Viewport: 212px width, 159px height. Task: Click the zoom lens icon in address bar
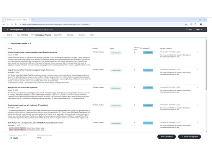tap(186, 25)
